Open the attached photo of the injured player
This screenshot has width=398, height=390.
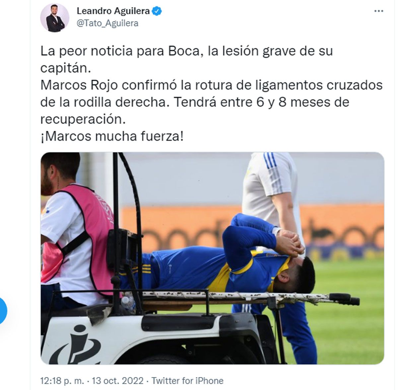(212, 258)
